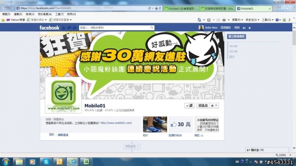This screenshot has height=166, width=296.
Task: Open the zoom level 100% dropdown arrow
Action: click(290, 155)
